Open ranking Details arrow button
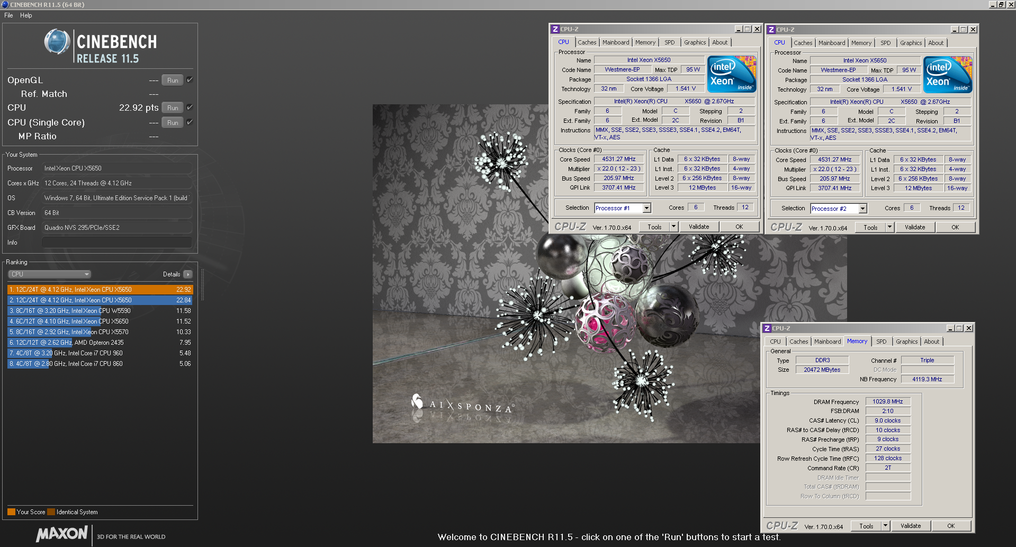The height and width of the screenshot is (547, 1016). point(187,274)
